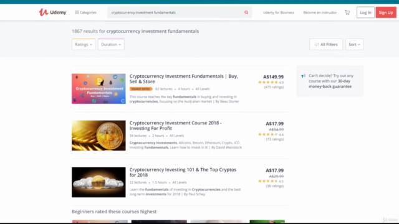This screenshot has height=224, width=399.
Task: Open the Categories grid menu
Action: (x=86, y=12)
